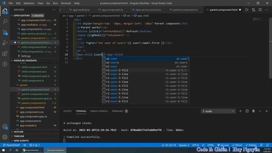
Task: Open the Selection menu
Action: pos(29,3)
